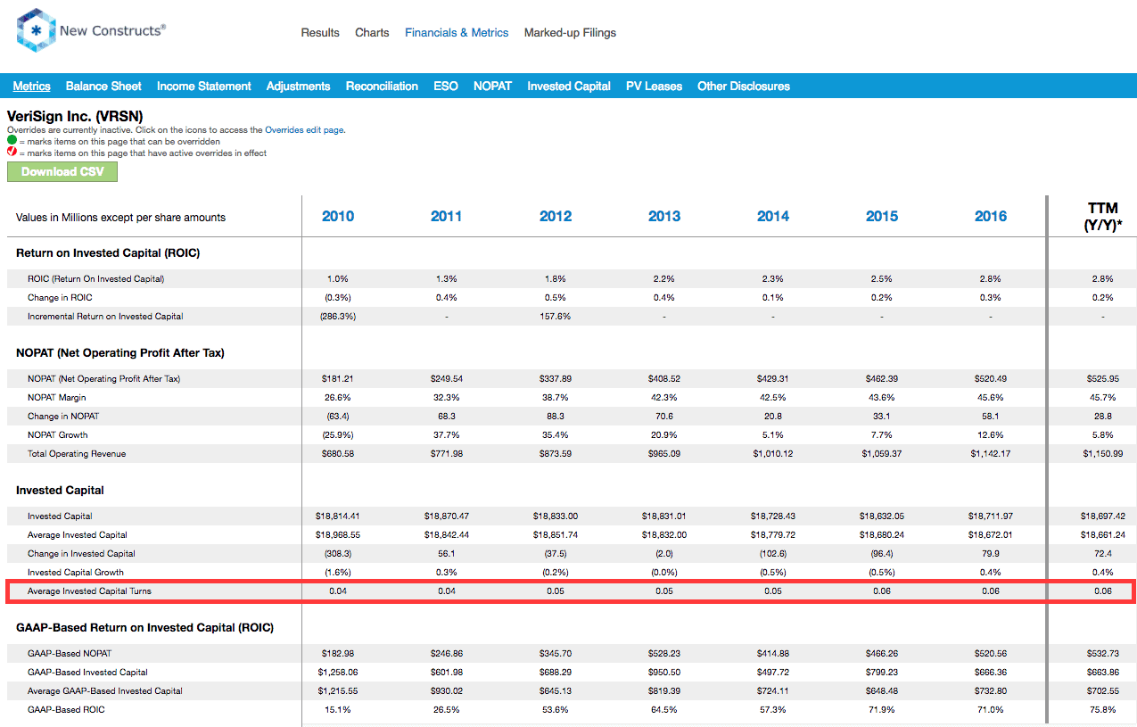Viewport: 1137px width, 727px height.
Task: Select the 2016 revenue cell $1,142.17
Action: (991, 454)
